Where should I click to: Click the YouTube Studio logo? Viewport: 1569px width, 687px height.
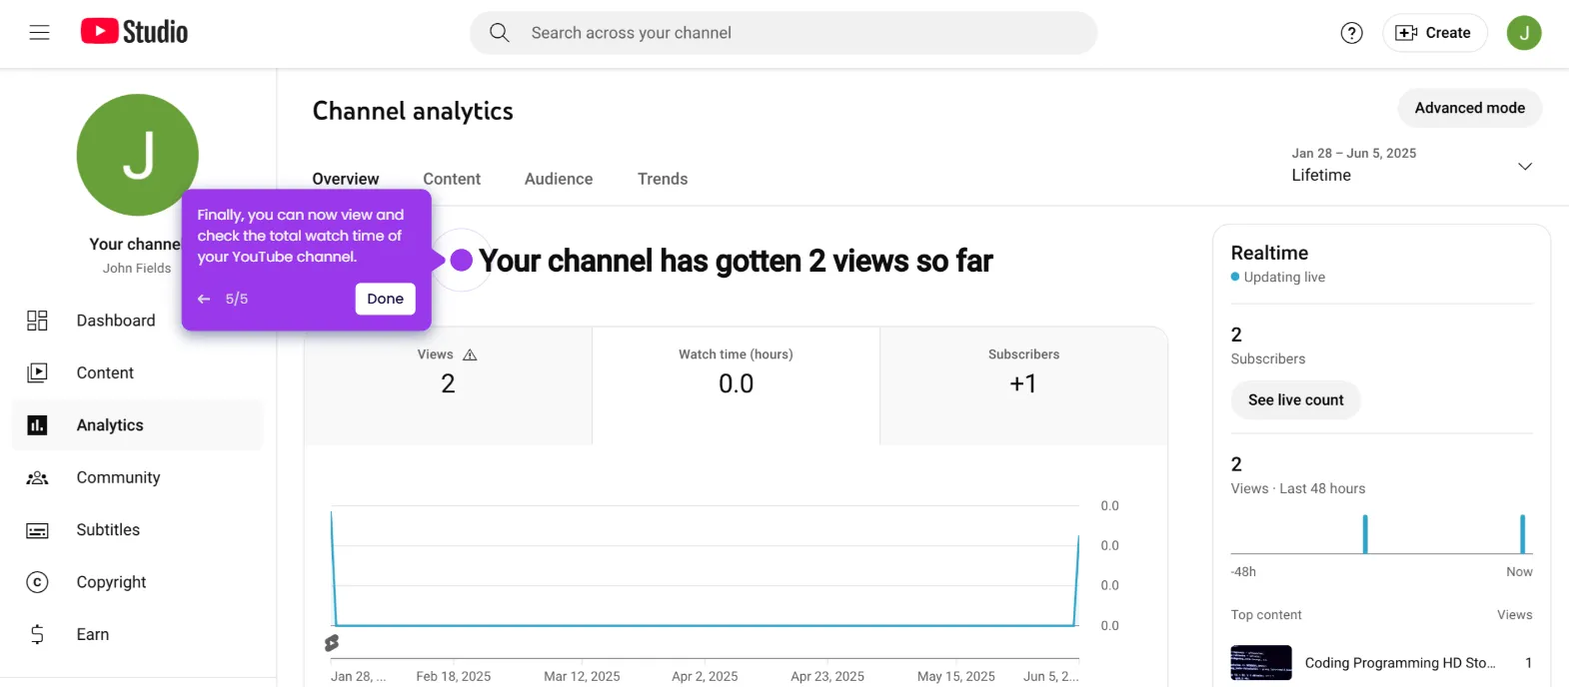(x=134, y=32)
